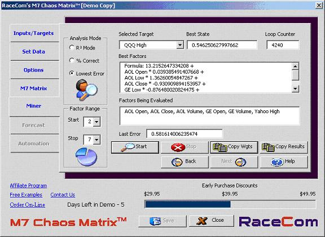Click the $39.95 discount price label

coord(230,194)
